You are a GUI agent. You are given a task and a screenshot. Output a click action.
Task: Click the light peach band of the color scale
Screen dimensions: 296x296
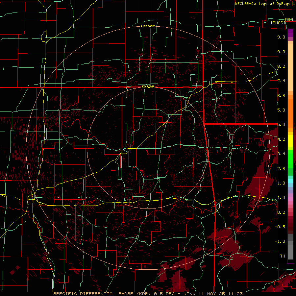pos(290,67)
